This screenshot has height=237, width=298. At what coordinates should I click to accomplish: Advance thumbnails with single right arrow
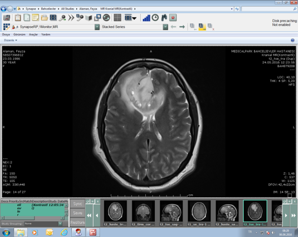(x=286, y=215)
